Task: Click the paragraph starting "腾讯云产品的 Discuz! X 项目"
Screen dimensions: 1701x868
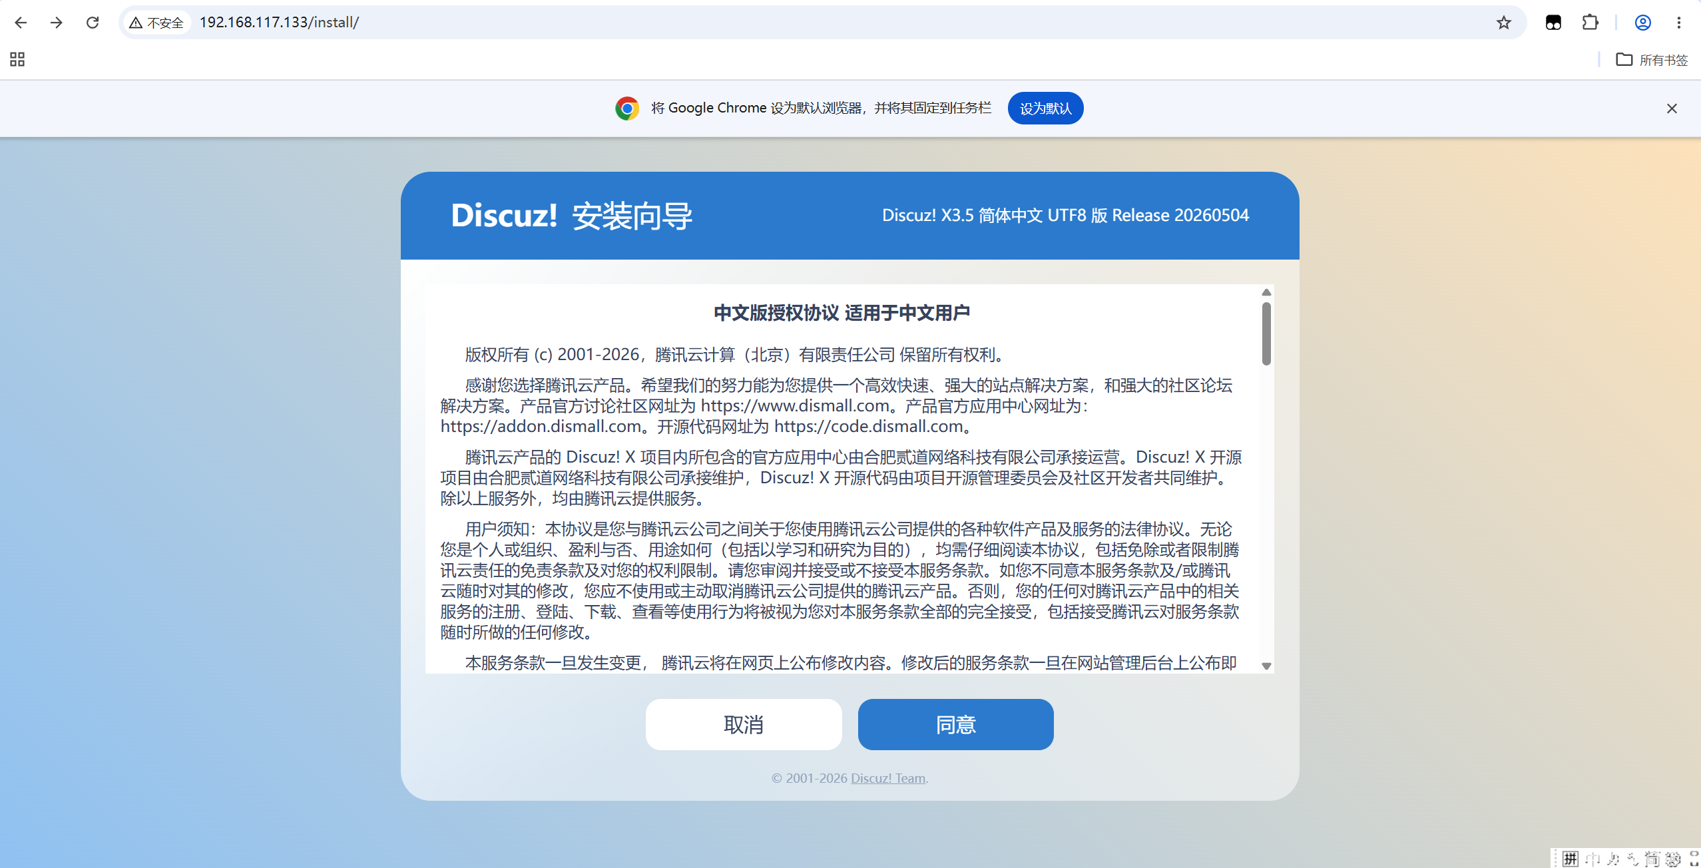Action: (x=841, y=477)
